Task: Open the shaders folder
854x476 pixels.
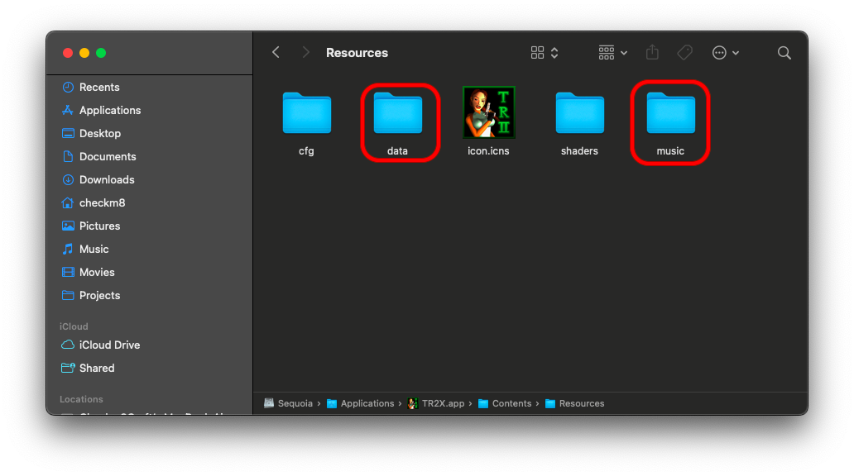Action: [x=579, y=114]
